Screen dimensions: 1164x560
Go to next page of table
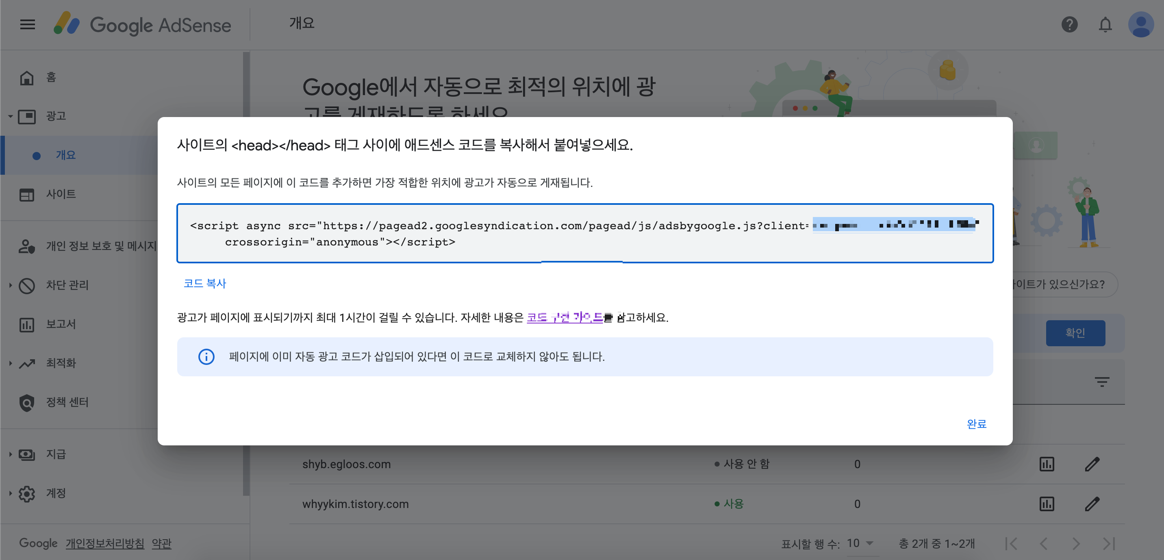pos(1076,544)
